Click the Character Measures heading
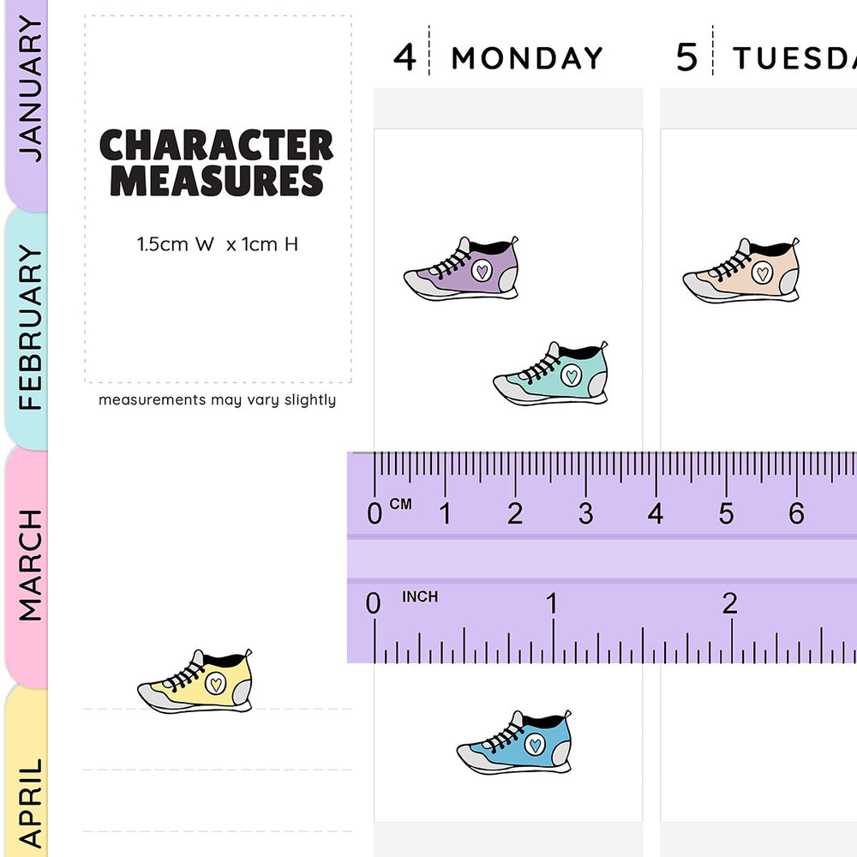The image size is (857, 857). tap(217, 163)
